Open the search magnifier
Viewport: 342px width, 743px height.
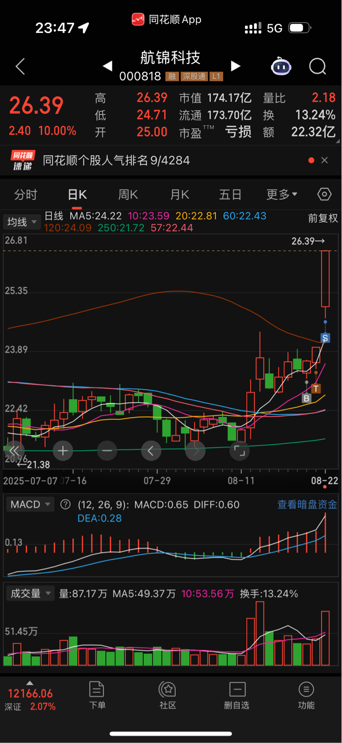(x=318, y=67)
